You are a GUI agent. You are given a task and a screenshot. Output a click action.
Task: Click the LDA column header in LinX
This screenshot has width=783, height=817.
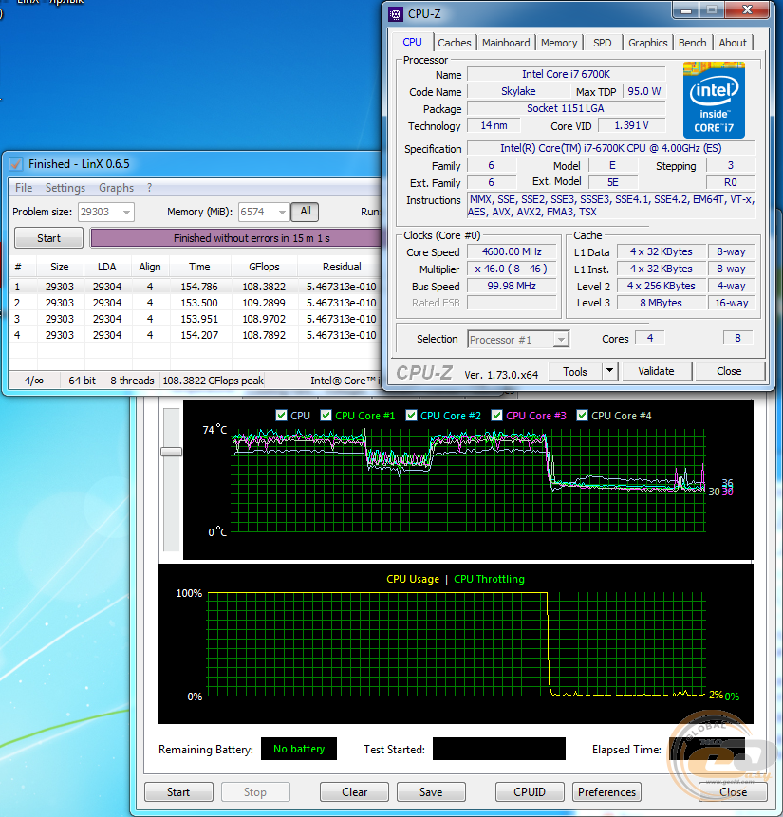[107, 267]
